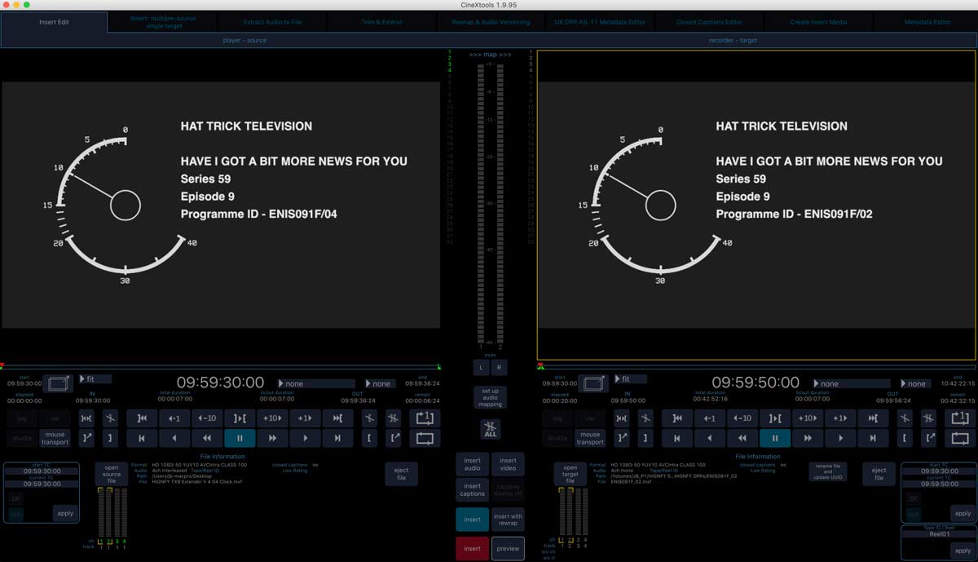Click the target ]▸[ play in-to-out icon

pyautogui.click(x=774, y=418)
